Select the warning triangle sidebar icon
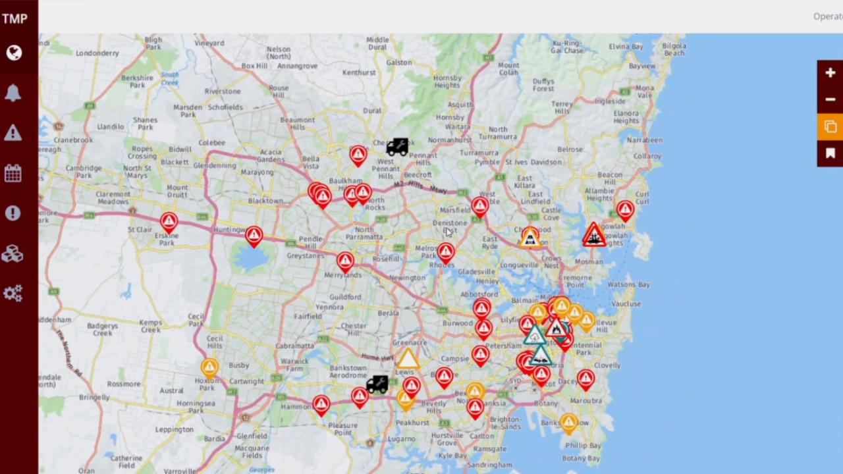843x474 pixels. pyautogui.click(x=13, y=133)
